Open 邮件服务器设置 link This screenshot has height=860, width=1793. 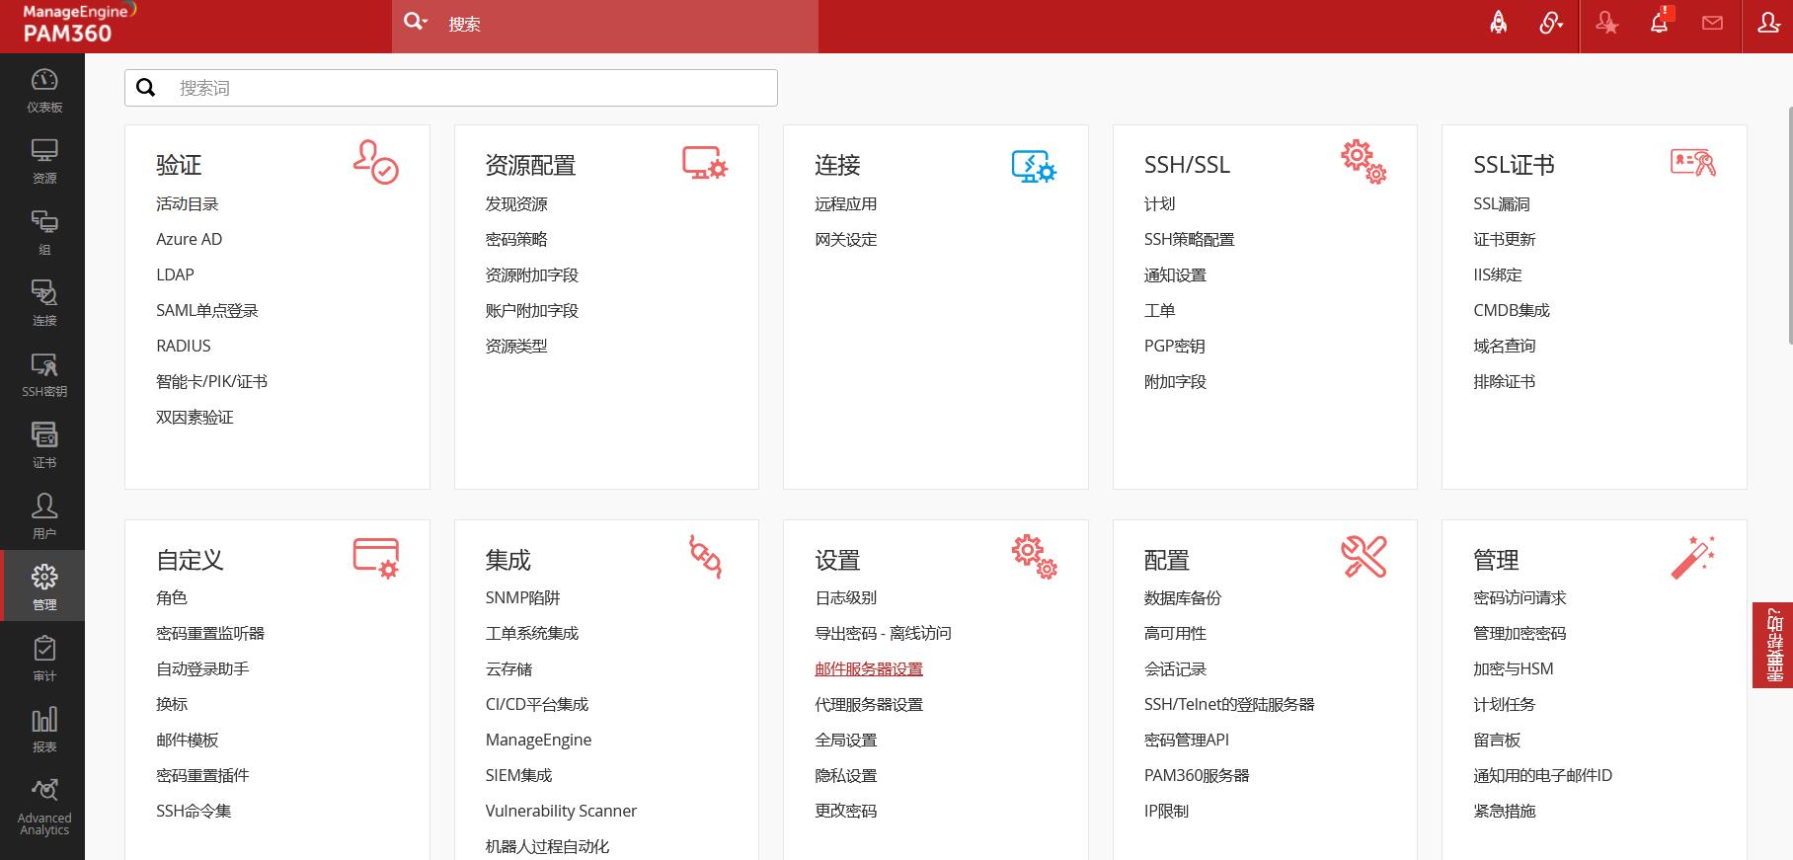pyautogui.click(x=868, y=668)
